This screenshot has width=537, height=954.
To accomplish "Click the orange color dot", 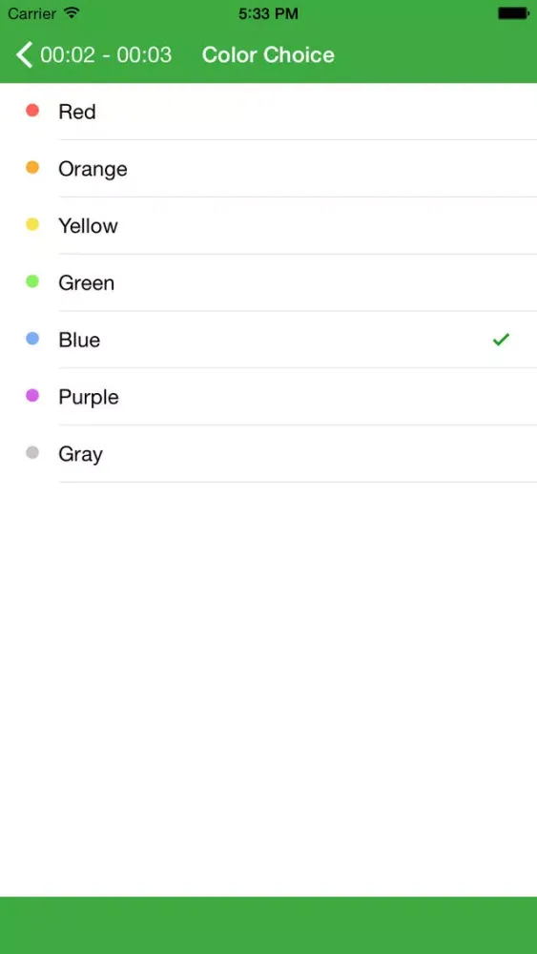I will (32, 167).
